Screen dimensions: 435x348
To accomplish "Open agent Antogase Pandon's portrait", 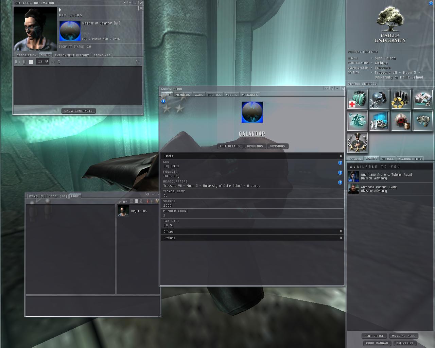I will point(353,189).
